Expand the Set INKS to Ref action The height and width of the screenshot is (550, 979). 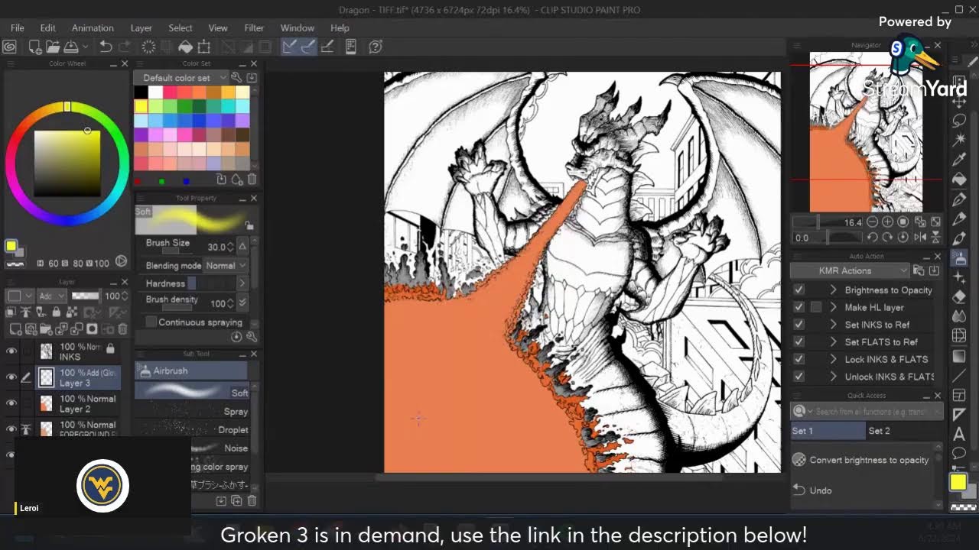click(833, 325)
